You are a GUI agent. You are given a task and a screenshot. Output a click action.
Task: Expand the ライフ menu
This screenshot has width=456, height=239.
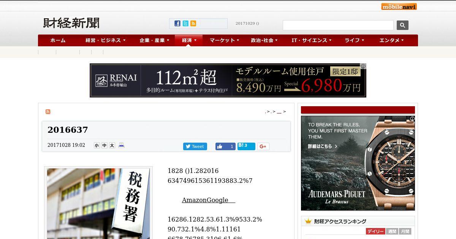(x=354, y=40)
